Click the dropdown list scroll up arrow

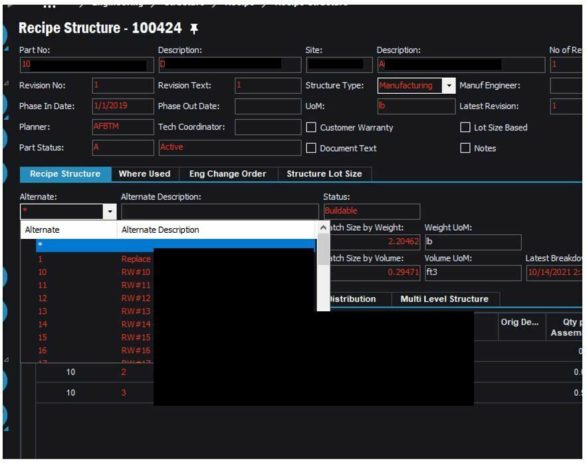pos(323,228)
